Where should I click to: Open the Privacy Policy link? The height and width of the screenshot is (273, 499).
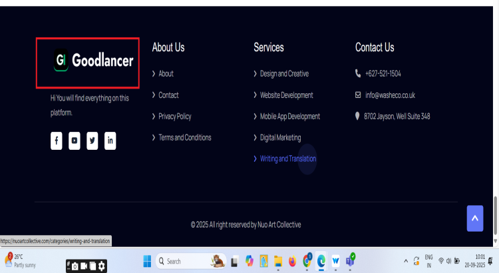tap(174, 116)
